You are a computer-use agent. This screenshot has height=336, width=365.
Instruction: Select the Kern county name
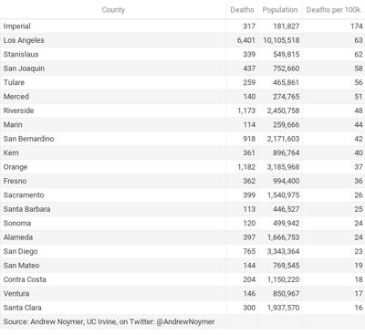pos(11,152)
